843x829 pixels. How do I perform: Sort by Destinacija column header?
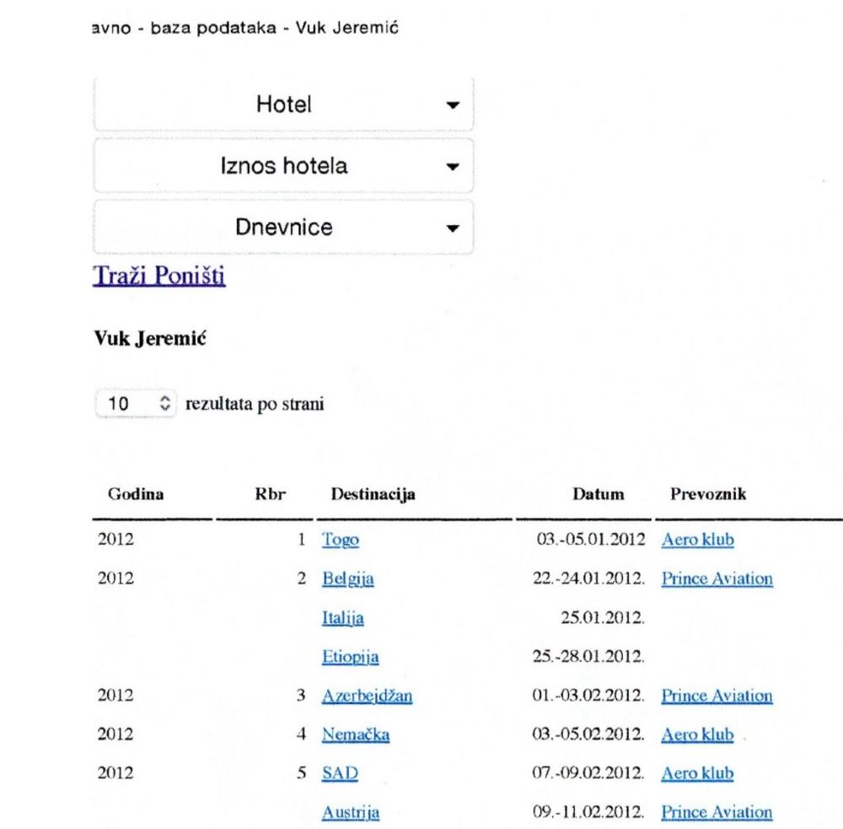(x=373, y=494)
